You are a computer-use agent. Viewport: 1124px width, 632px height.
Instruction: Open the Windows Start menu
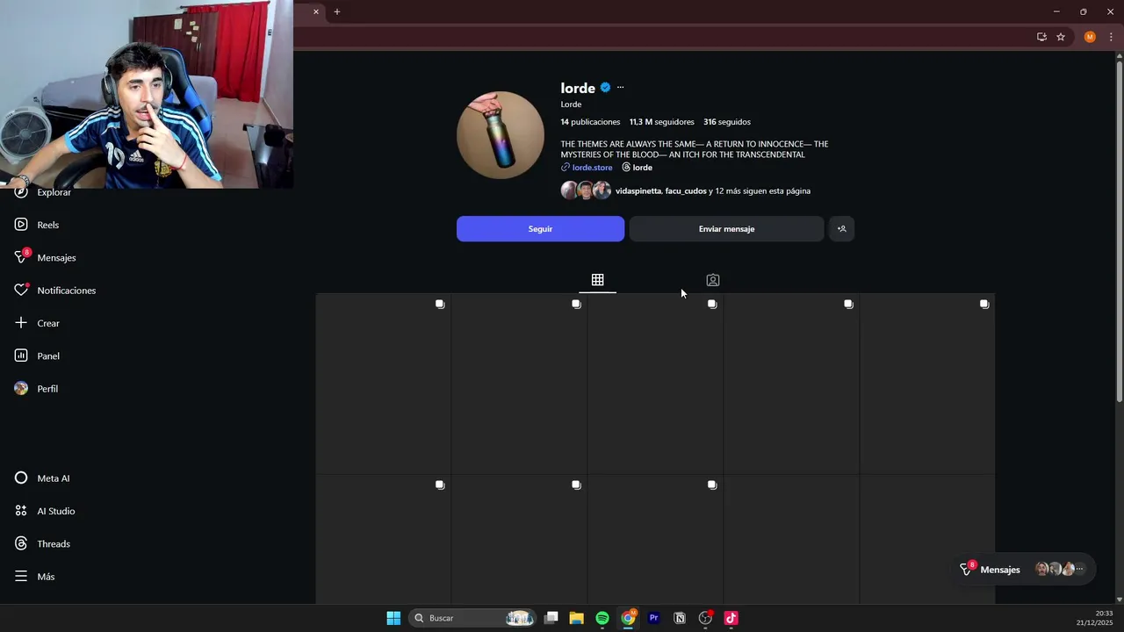point(393,618)
